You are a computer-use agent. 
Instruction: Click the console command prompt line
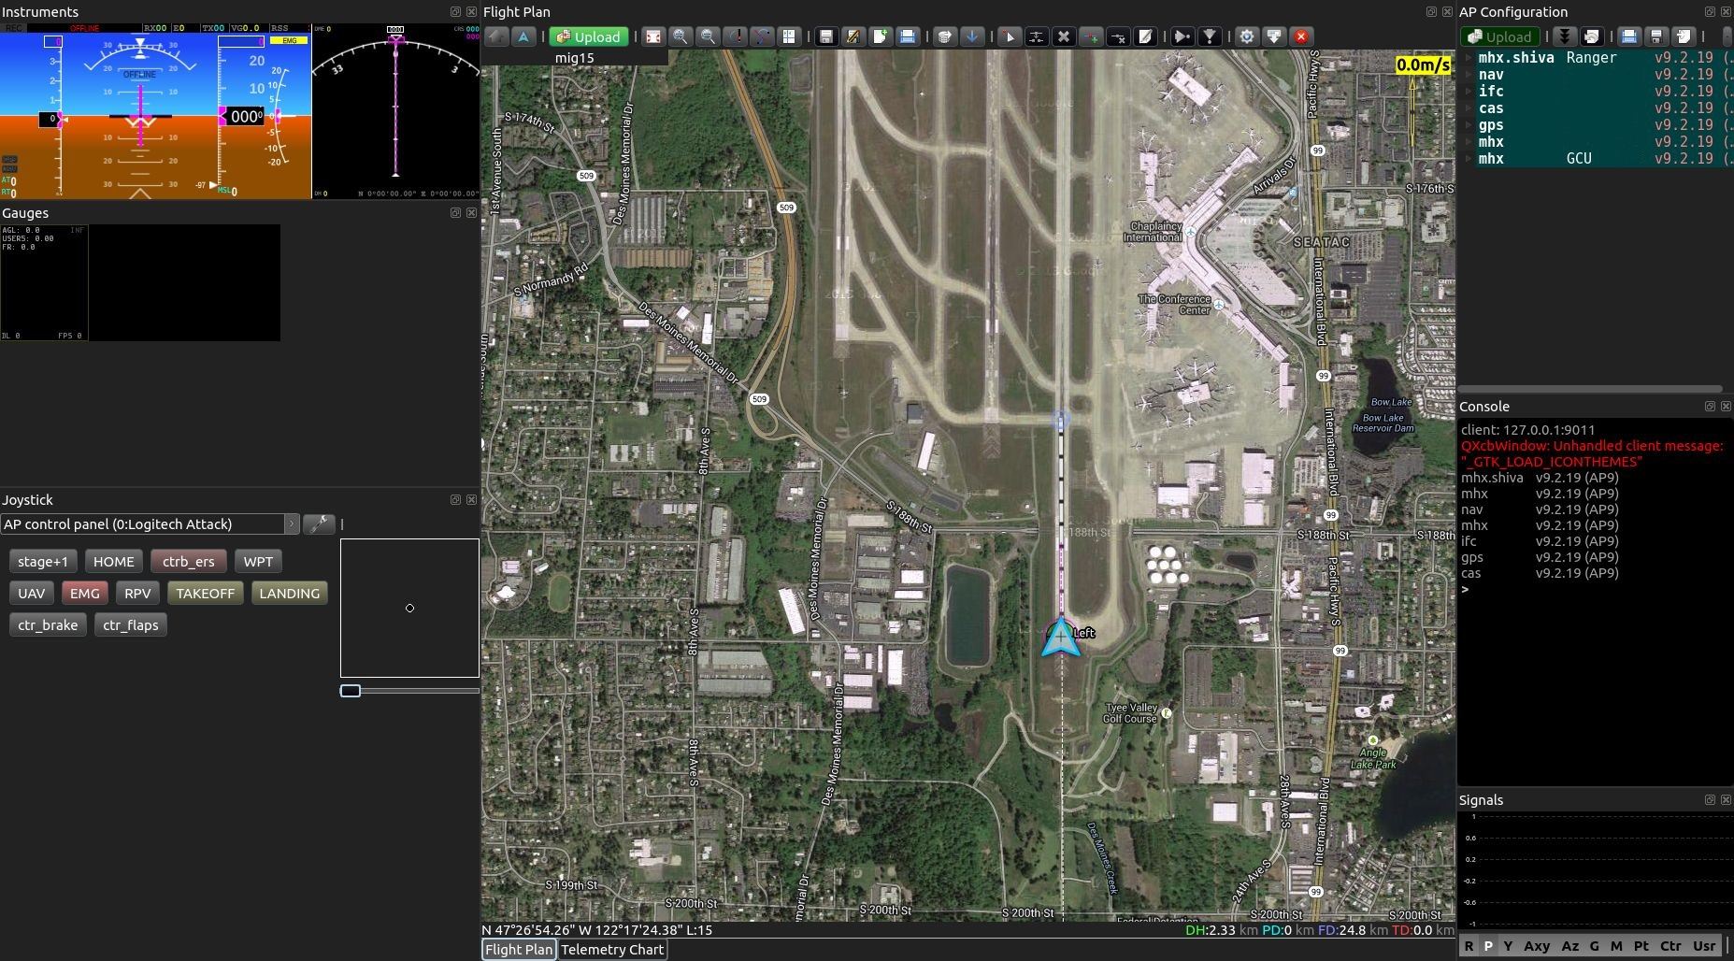click(x=1596, y=590)
